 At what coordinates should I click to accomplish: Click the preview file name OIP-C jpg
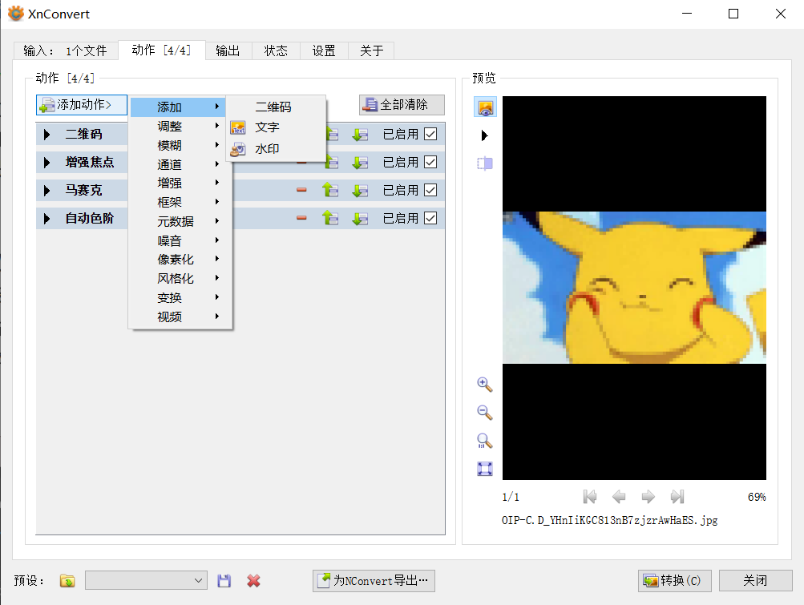click(x=610, y=520)
